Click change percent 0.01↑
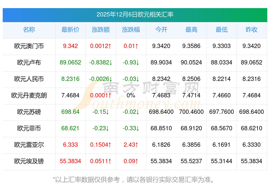The height and width of the screenshot is (188, 270). [131, 46]
